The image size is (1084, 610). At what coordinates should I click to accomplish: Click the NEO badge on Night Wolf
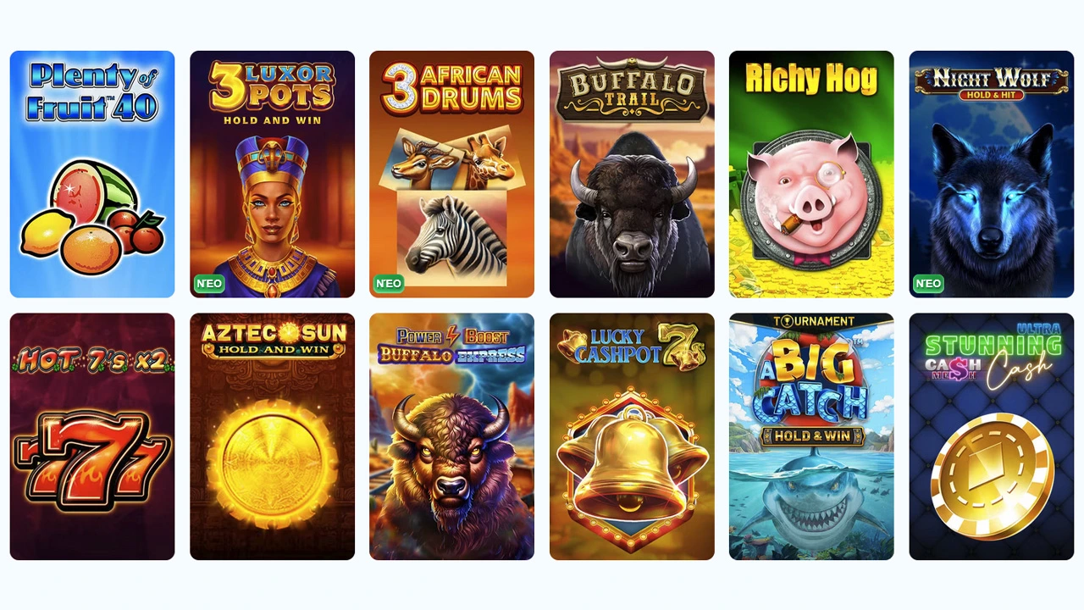(x=928, y=283)
